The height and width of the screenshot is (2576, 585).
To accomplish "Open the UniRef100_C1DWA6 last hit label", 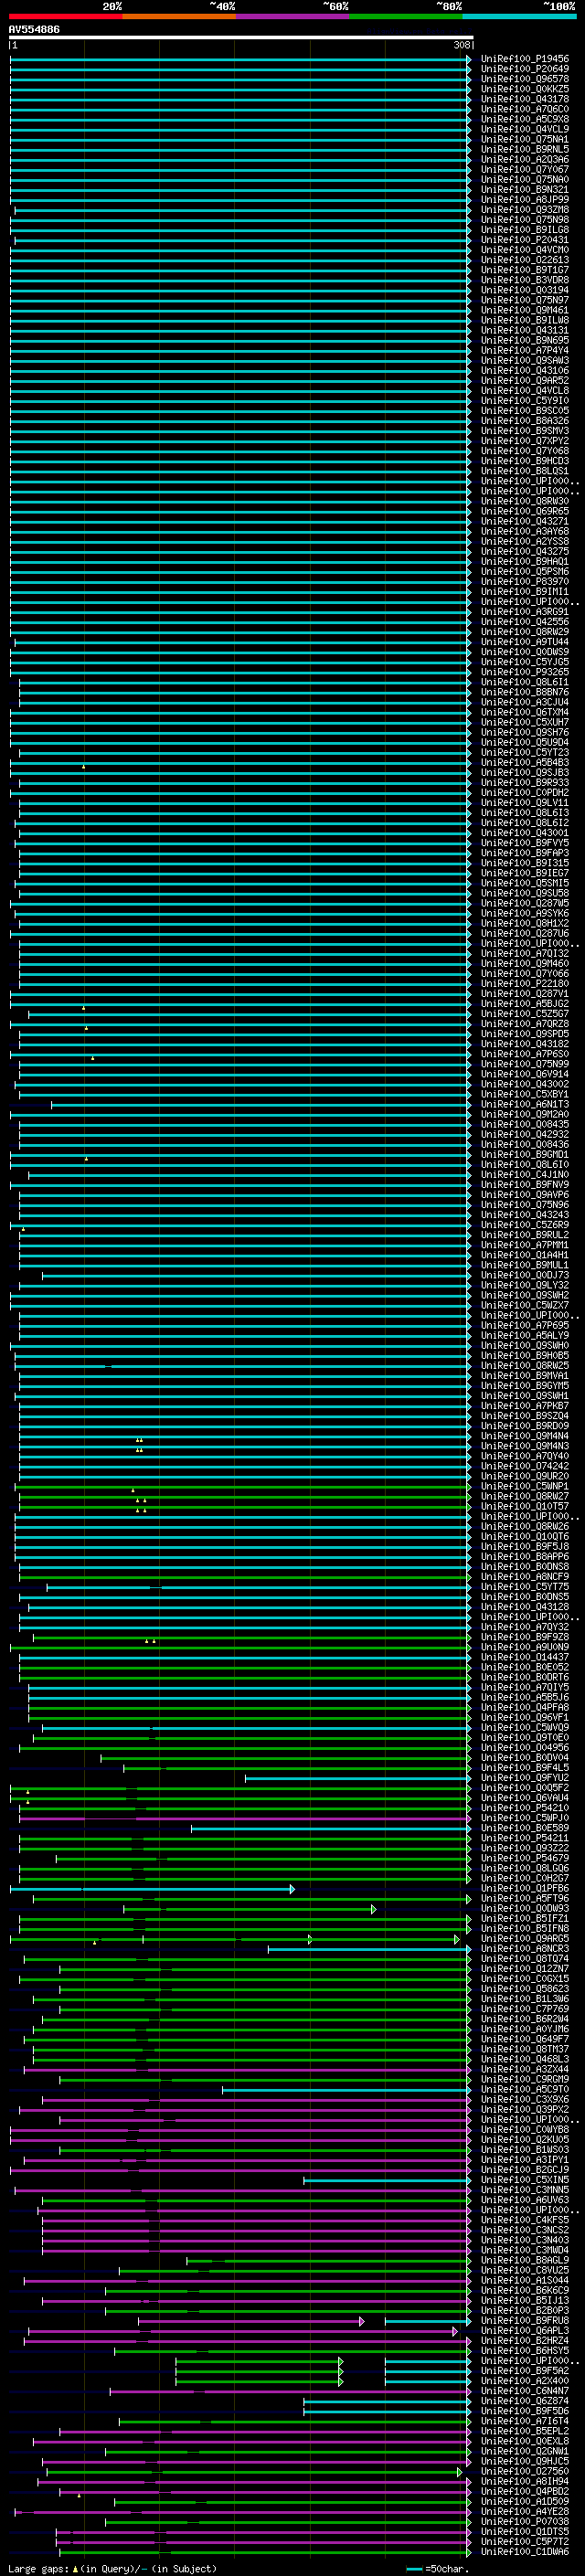I will coord(524,2551).
